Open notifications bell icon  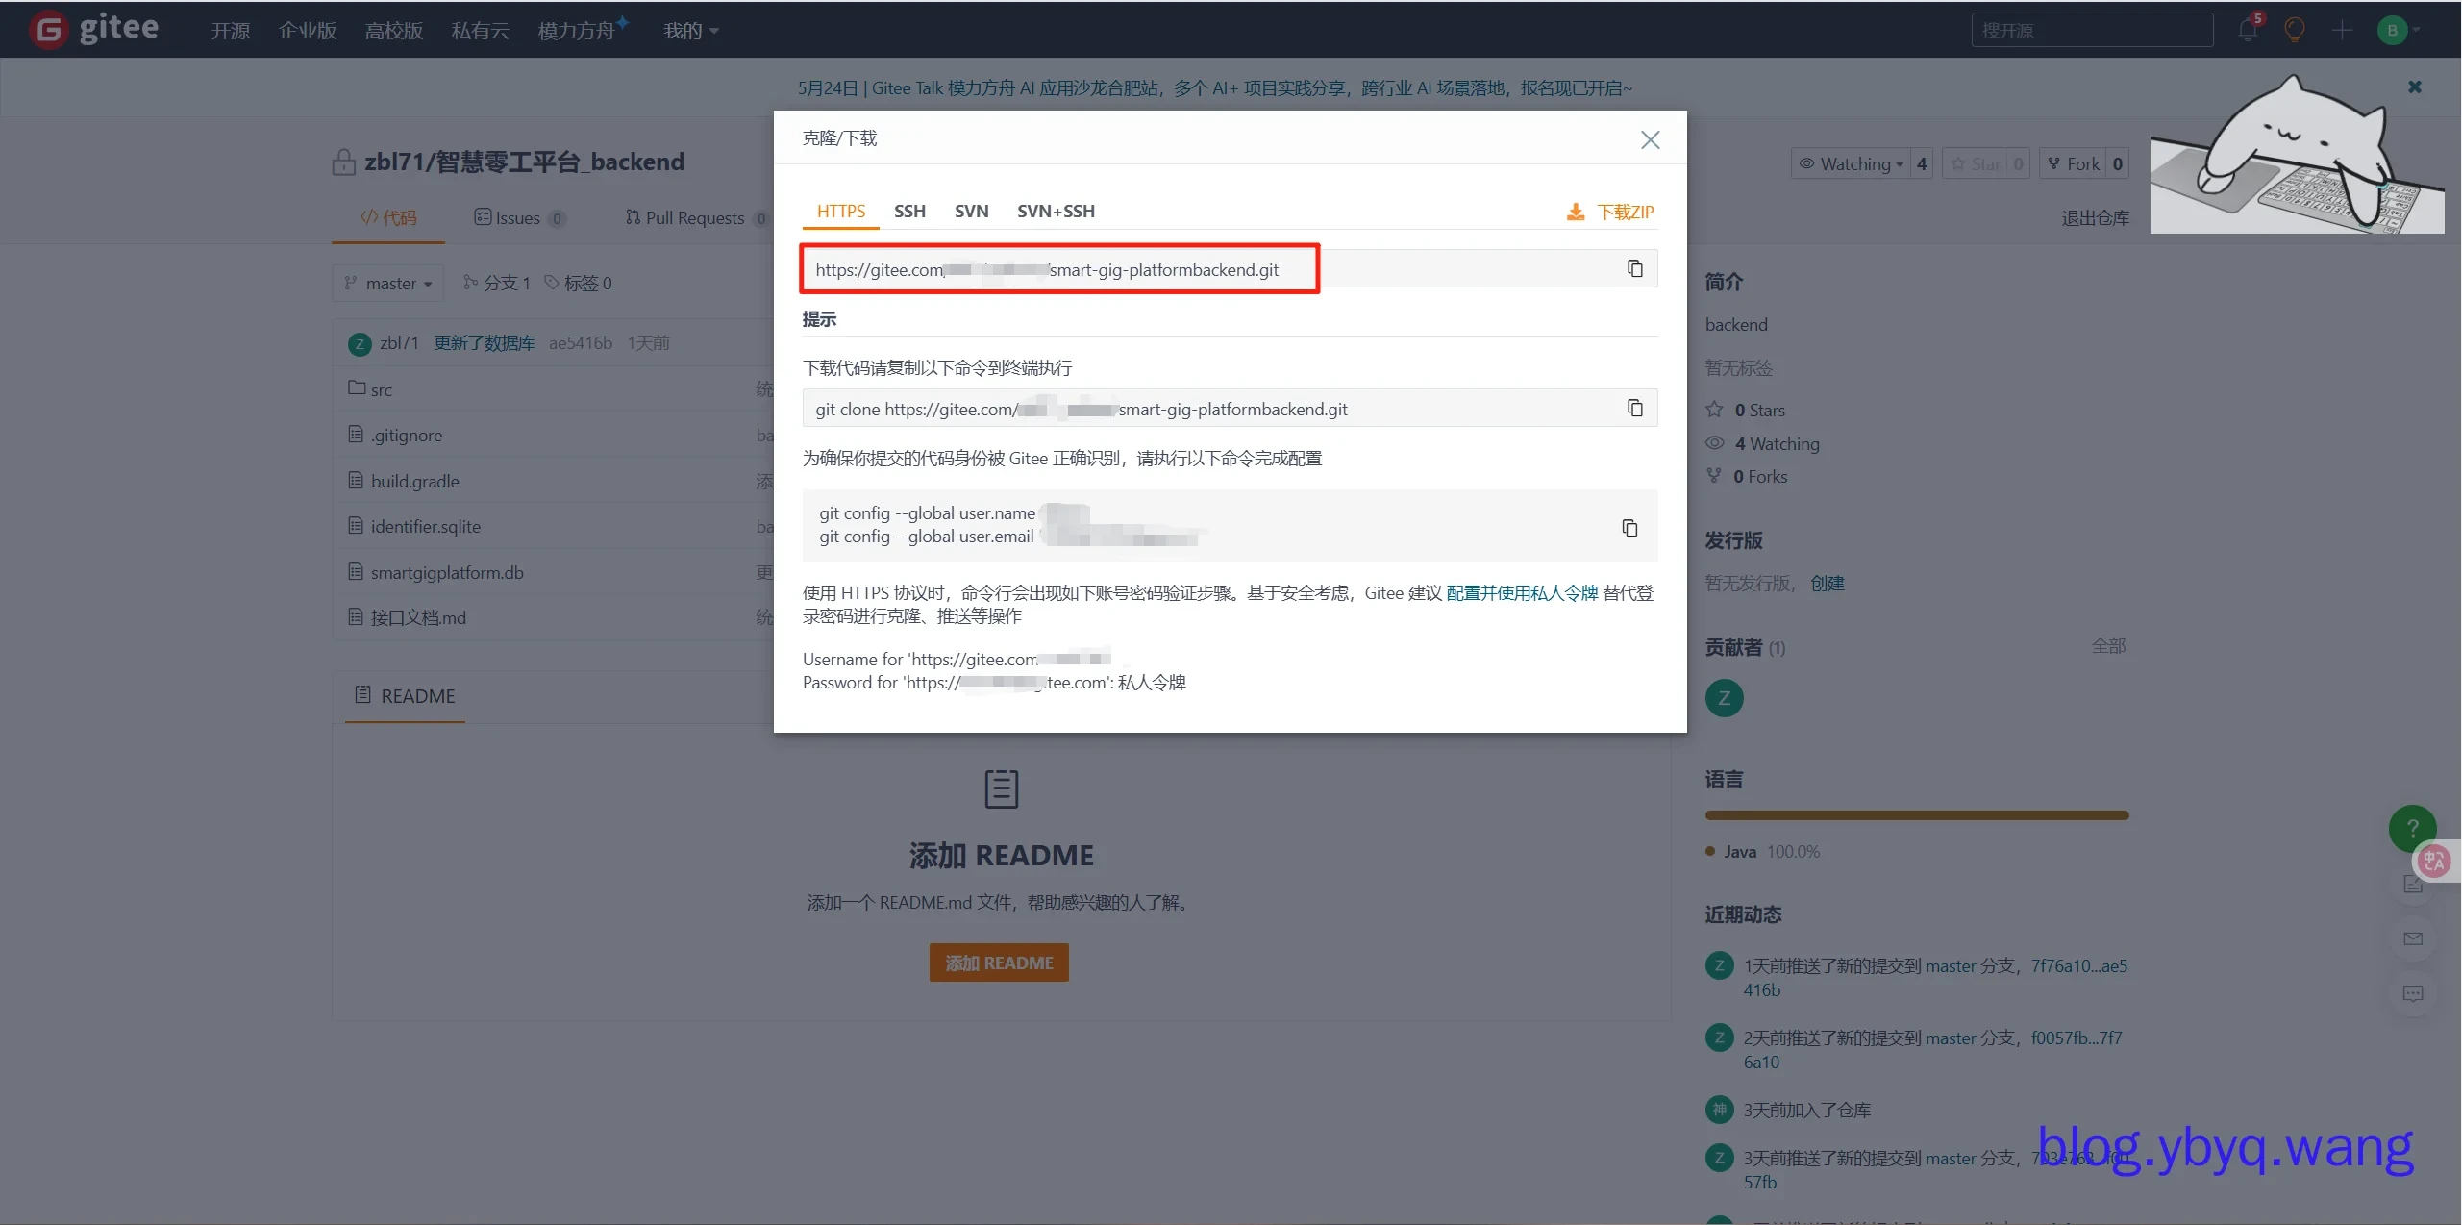(x=2248, y=29)
